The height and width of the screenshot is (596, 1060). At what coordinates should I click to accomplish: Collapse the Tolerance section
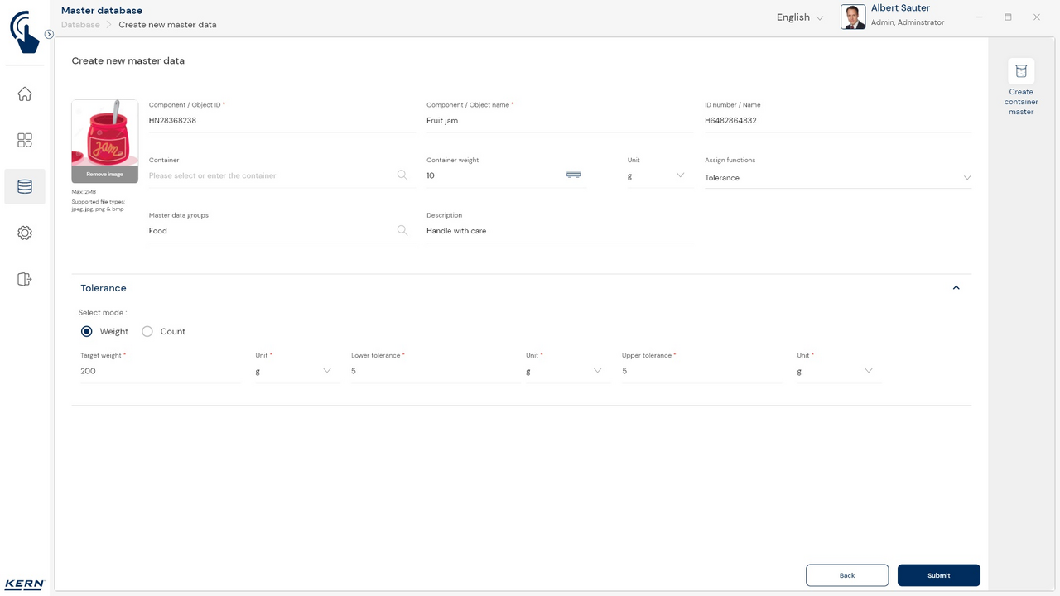956,288
